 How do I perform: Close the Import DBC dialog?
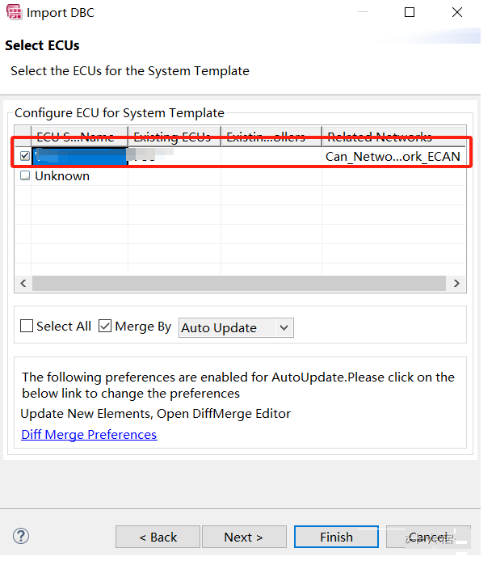pos(456,12)
